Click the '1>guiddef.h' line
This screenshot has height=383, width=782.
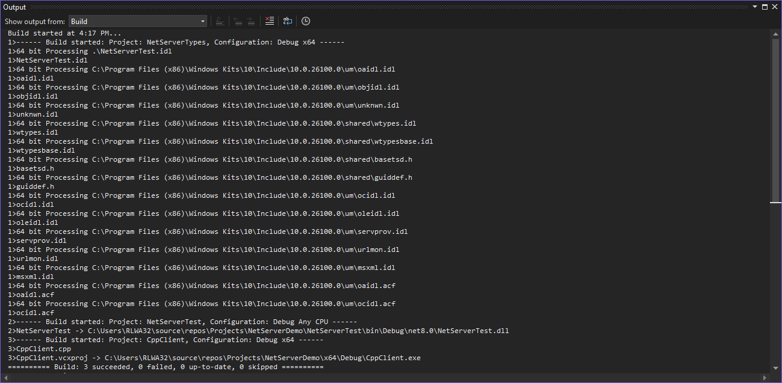pos(31,186)
